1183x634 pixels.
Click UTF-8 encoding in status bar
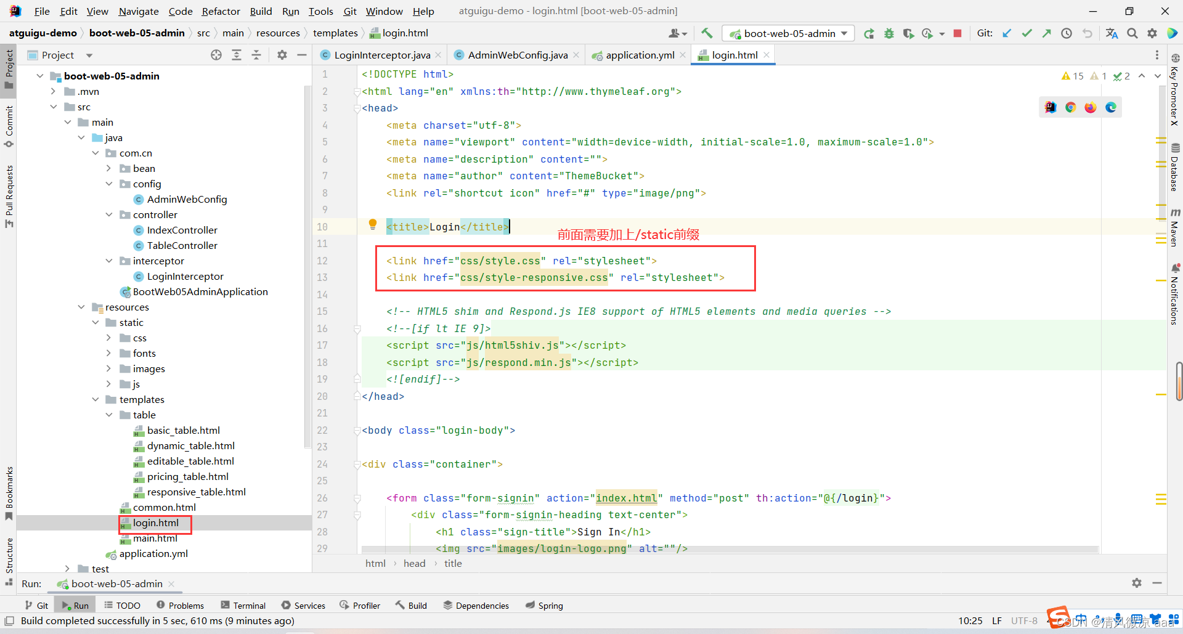1024,620
